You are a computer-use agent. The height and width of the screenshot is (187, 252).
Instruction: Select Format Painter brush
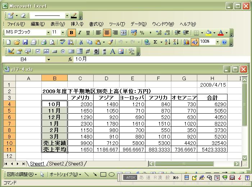tap(110, 42)
